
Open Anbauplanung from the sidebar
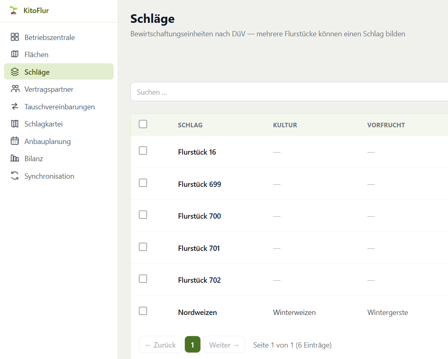pos(59,141)
